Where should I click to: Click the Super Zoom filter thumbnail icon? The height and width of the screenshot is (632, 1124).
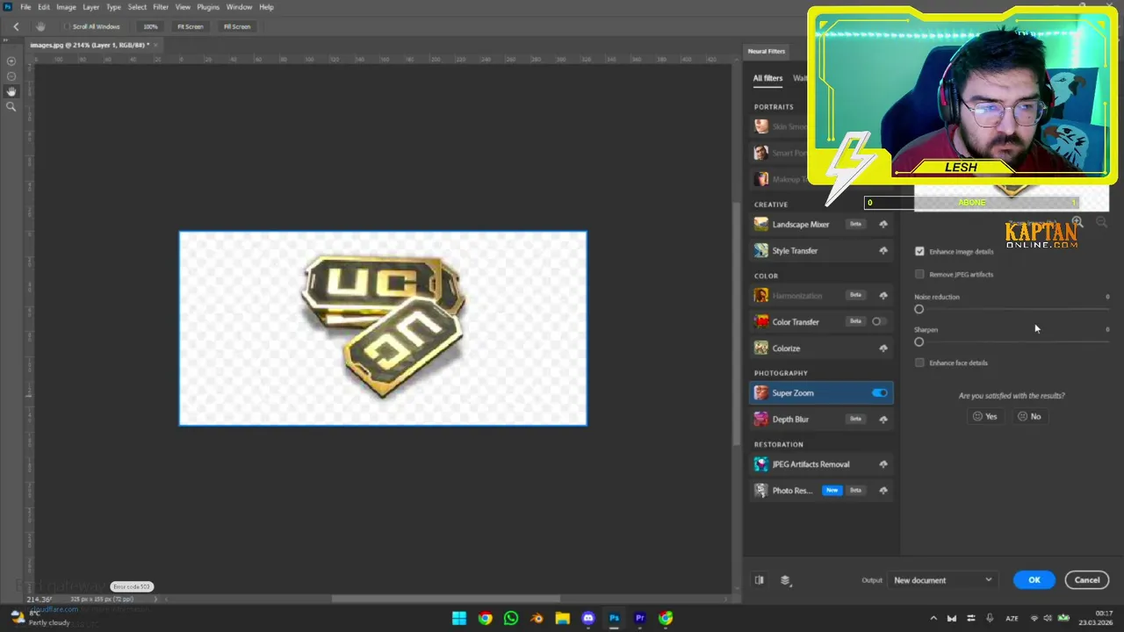pos(760,392)
